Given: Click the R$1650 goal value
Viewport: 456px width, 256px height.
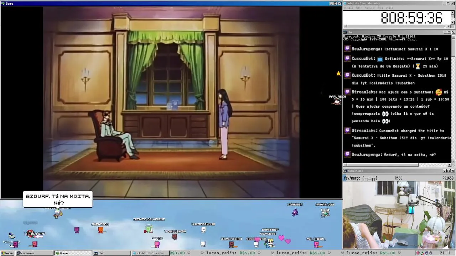Looking at the screenshot, I should coord(448,178).
